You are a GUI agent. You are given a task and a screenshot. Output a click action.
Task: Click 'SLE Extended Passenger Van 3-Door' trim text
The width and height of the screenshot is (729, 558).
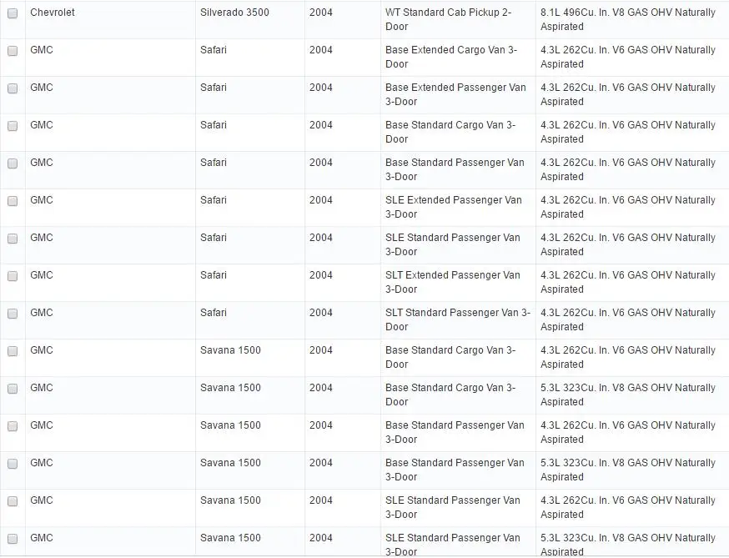pos(453,207)
